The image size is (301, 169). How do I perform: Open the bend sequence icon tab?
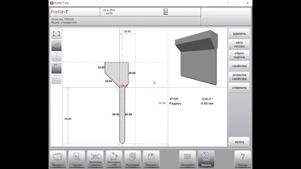click(114, 159)
